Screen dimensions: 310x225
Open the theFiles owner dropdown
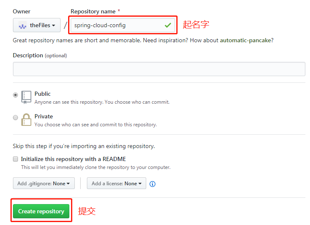37,25
